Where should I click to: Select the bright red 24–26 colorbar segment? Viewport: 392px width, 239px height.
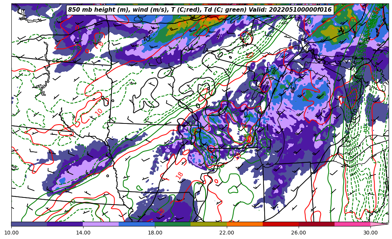click(280, 224)
